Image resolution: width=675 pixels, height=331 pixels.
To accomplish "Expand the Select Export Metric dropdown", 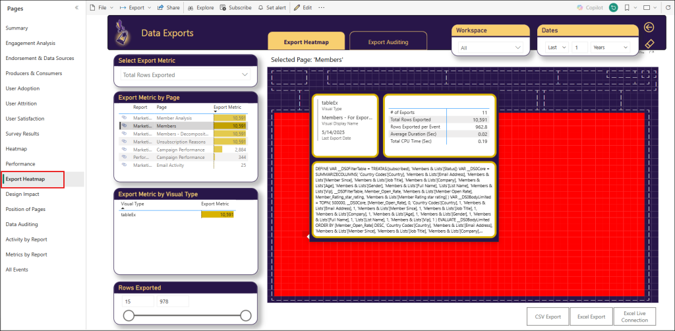I will click(185, 75).
